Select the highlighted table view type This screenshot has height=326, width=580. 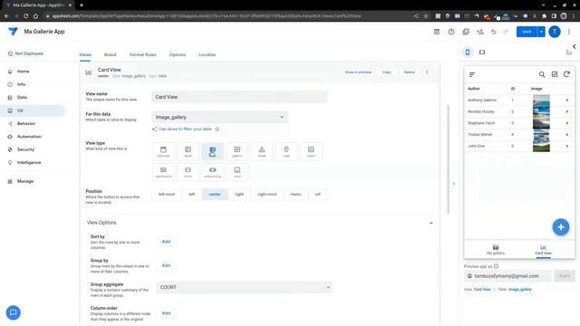click(213, 151)
